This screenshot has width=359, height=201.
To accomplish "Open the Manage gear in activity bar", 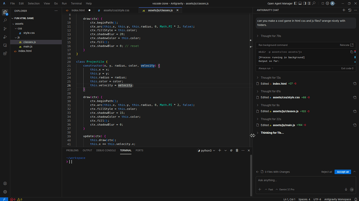I will click(x=5, y=192).
